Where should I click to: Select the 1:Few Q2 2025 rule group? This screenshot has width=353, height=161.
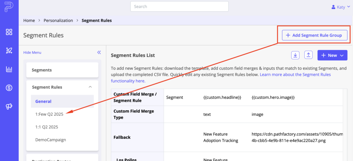49,114
